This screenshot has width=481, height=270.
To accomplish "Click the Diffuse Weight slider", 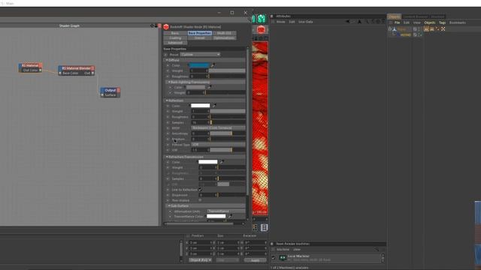I will (227, 70).
